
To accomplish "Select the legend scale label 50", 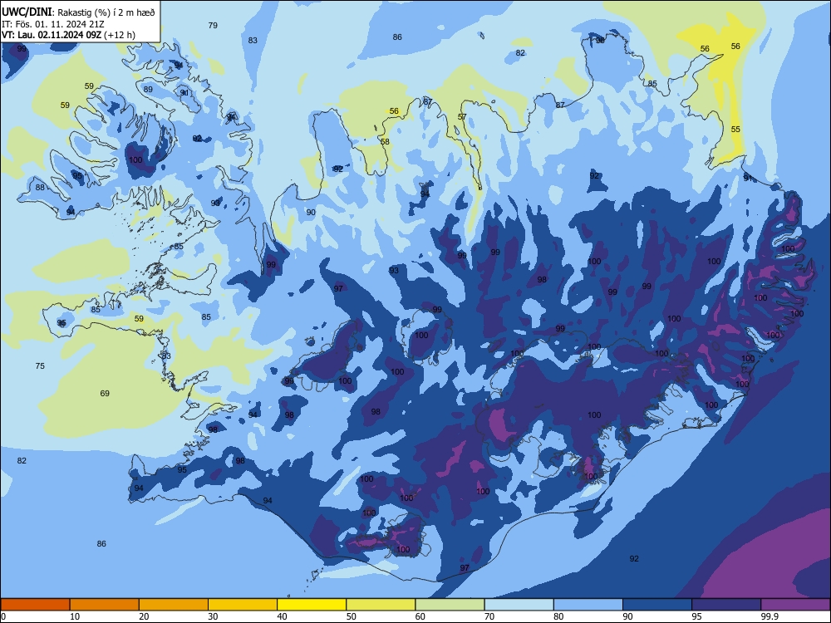I will click(352, 616).
